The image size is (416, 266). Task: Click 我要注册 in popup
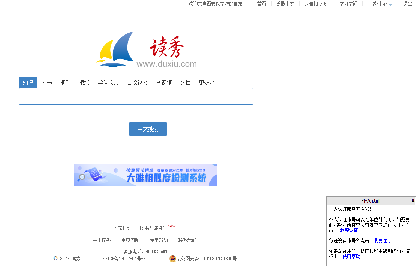click(383, 241)
